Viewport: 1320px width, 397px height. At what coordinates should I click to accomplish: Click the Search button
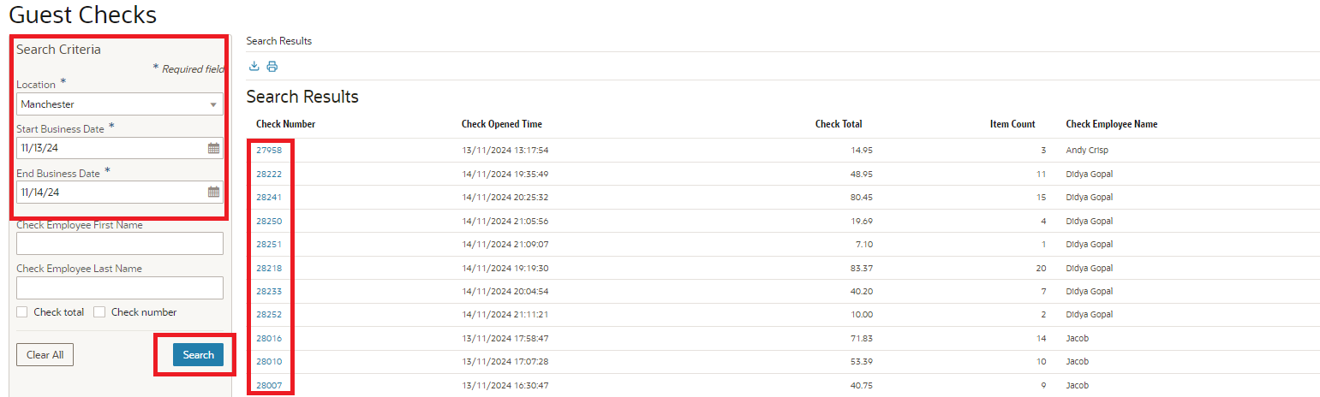click(198, 355)
